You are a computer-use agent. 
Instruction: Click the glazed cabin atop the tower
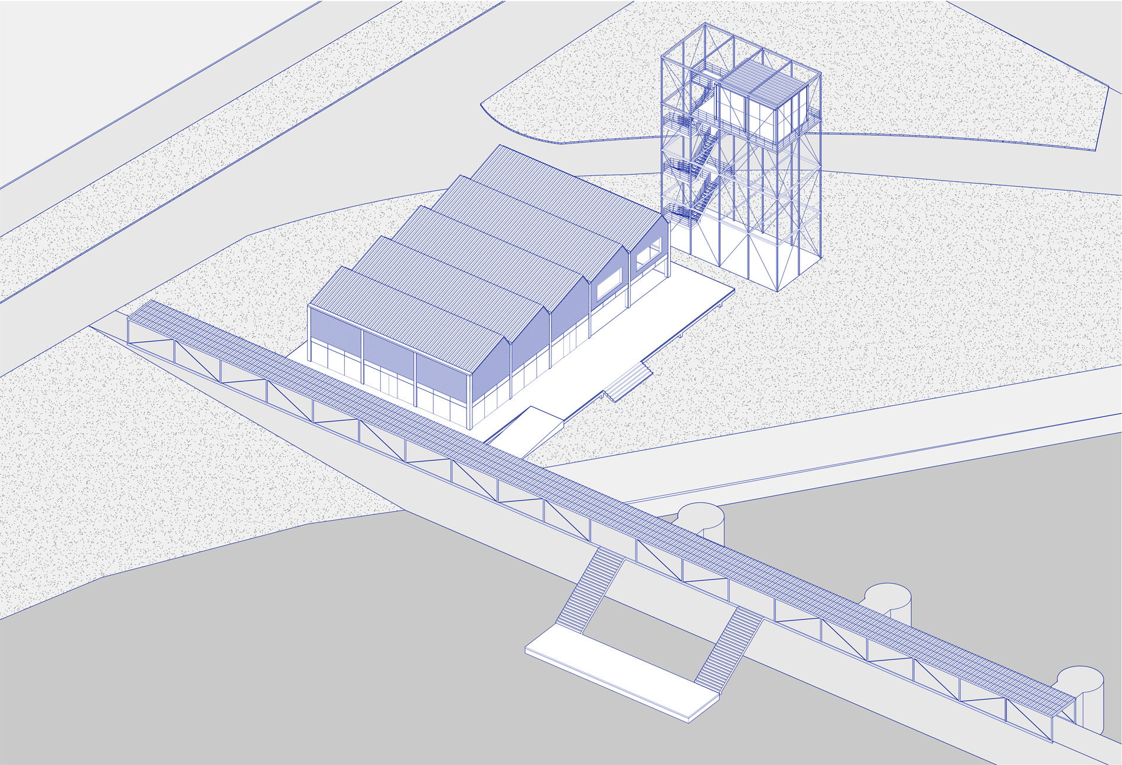tap(762, 100)
